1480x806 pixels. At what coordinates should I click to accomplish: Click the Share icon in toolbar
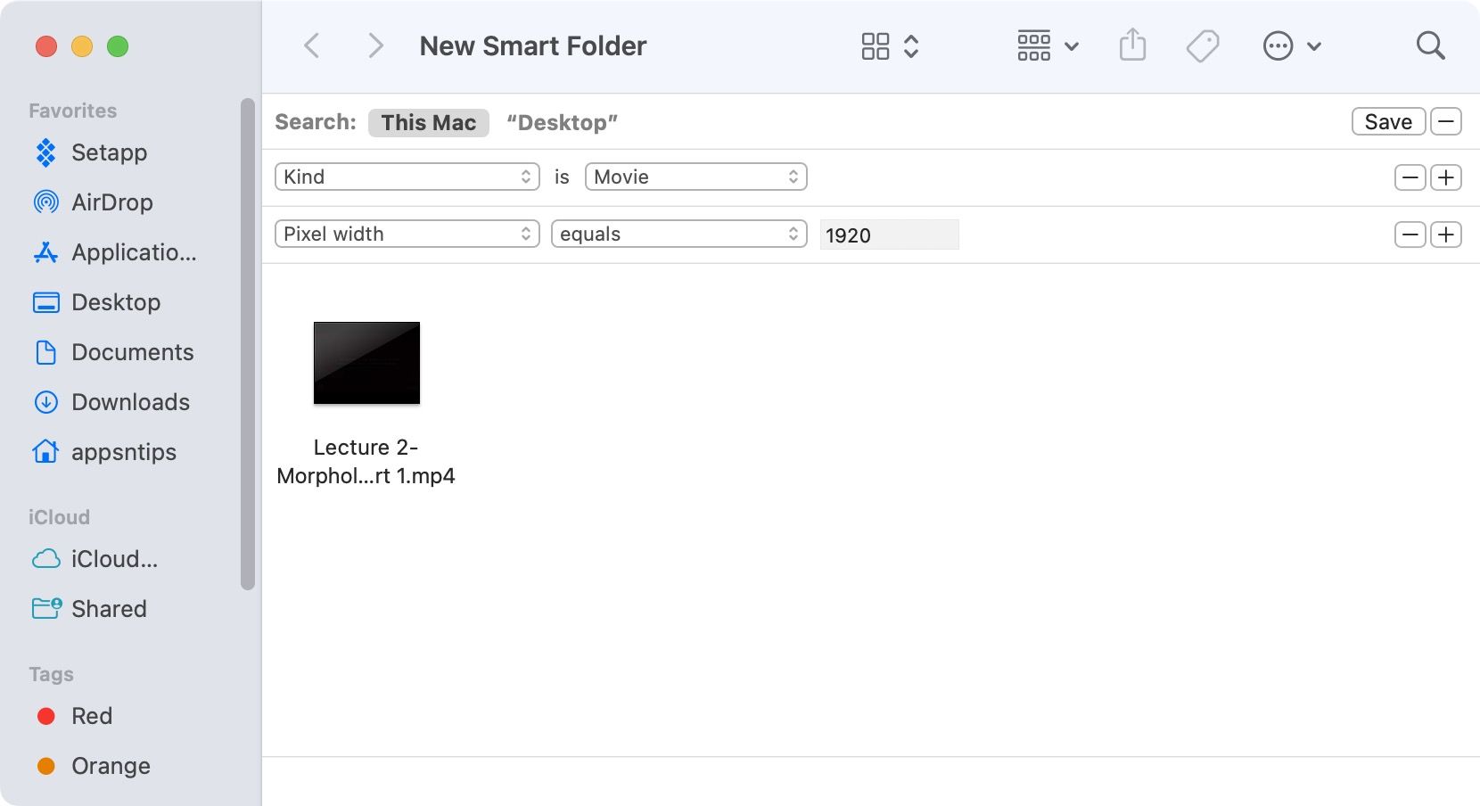tap(1132, 45)
